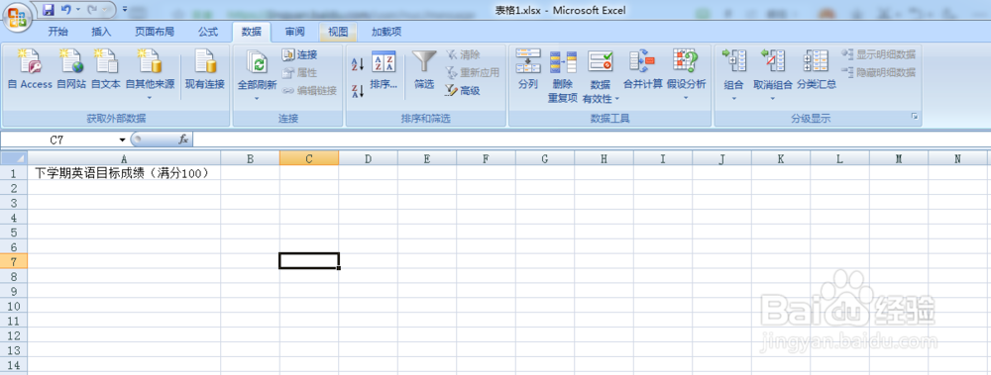Screen dimensions: 991x375
Task: Expand the 组合 dropdown arrow
Action: [733, 98]
